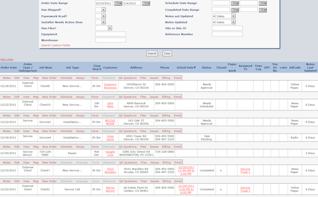
Task: Click View for Client7 order
Action: (26, 163)
